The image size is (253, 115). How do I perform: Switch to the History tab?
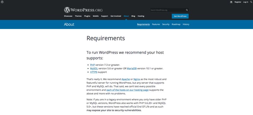[186, 25]
